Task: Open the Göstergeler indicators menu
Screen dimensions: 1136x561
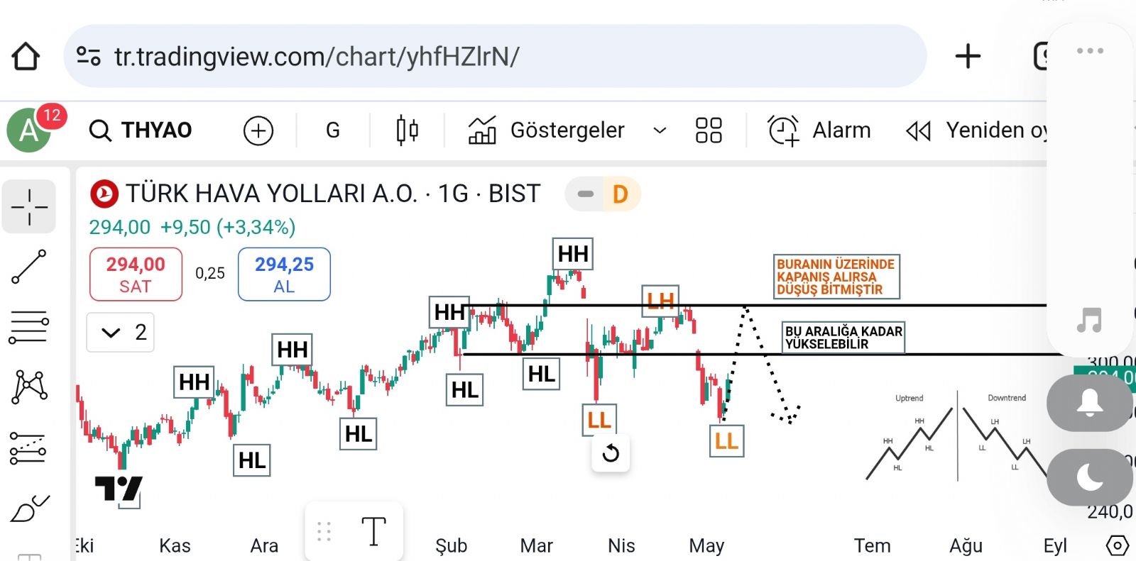Action: point(547,130)
